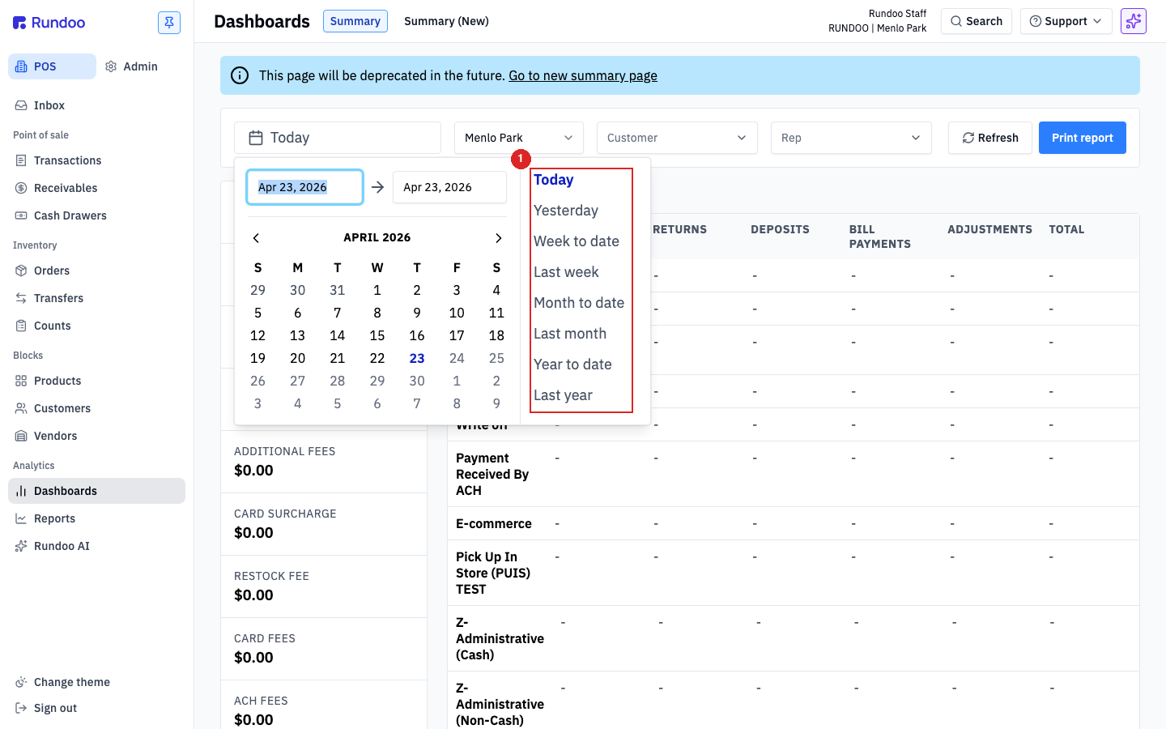Screen dimensions: 1166x729
Task: Choose the Yesterday preset
Action: (566, 211)
